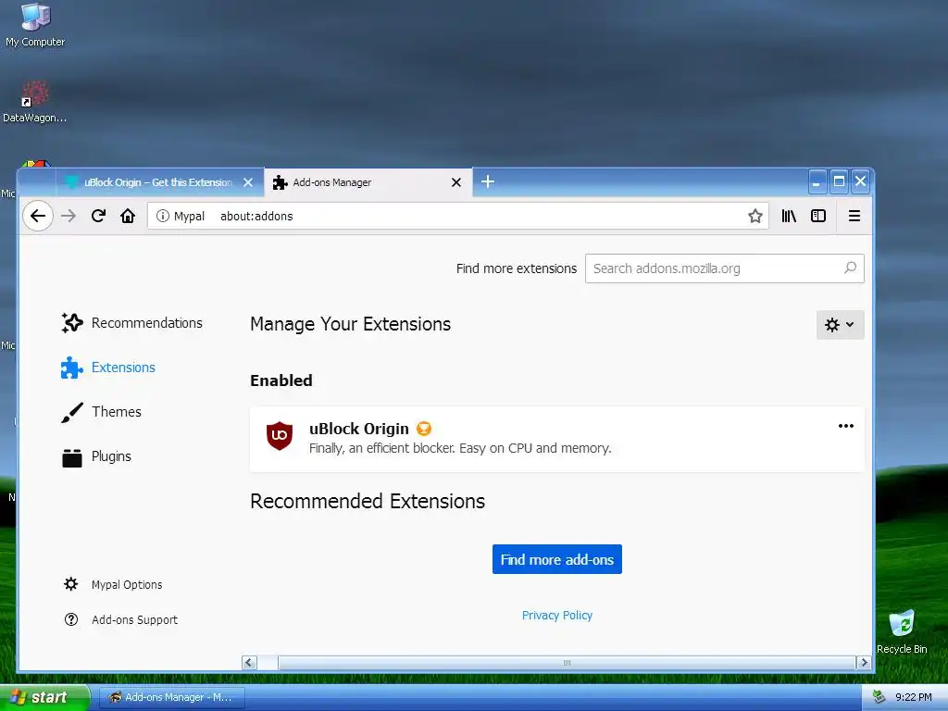The height and width of the screenshot is (711, 948).
Task: Switch to uBlock Origin – Get this Extension tab
Action: point(158,182)
